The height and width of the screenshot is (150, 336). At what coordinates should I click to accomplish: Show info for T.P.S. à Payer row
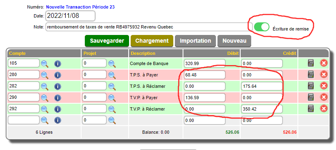(x=58, y=75)
